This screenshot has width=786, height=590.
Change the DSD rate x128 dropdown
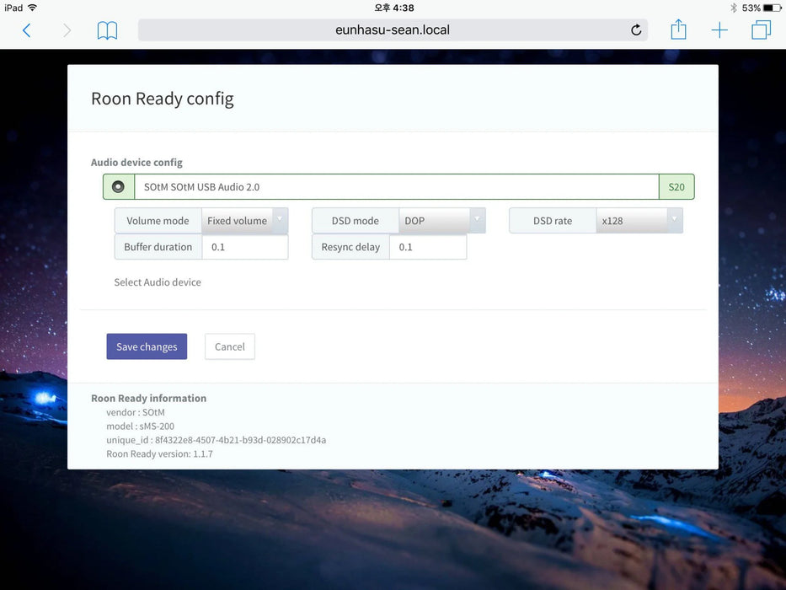(639, 221)
